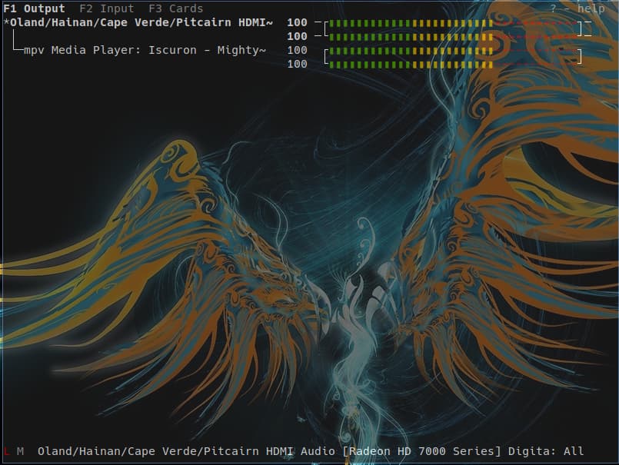The width and height of the screenshot is (619, 465).
Task: Switch to the F1 Output tab
Action: (x=34, y=8)
